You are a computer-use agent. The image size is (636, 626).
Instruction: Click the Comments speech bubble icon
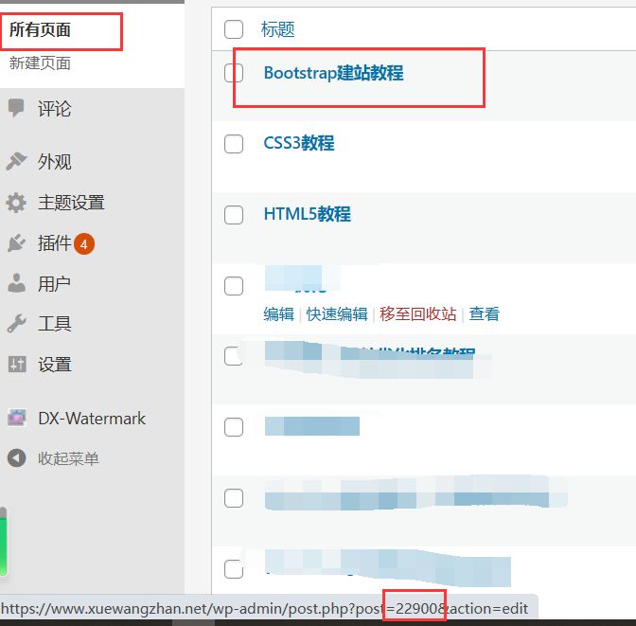[16, 108]
